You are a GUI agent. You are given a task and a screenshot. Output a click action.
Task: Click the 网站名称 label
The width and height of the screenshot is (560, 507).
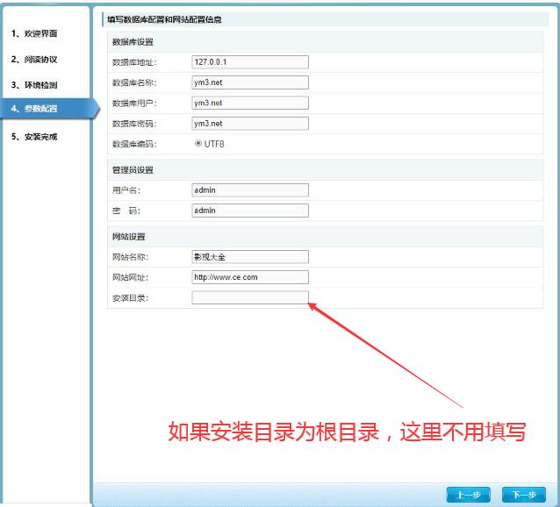(130, 257)
